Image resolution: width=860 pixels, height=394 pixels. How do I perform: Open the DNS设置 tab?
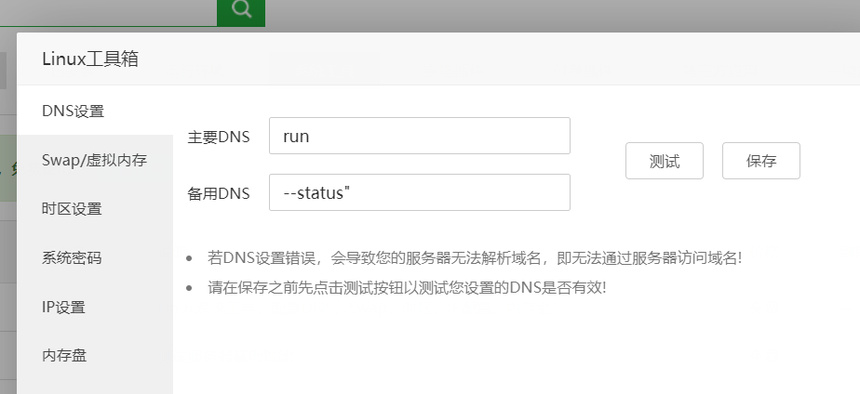(95, 112)
